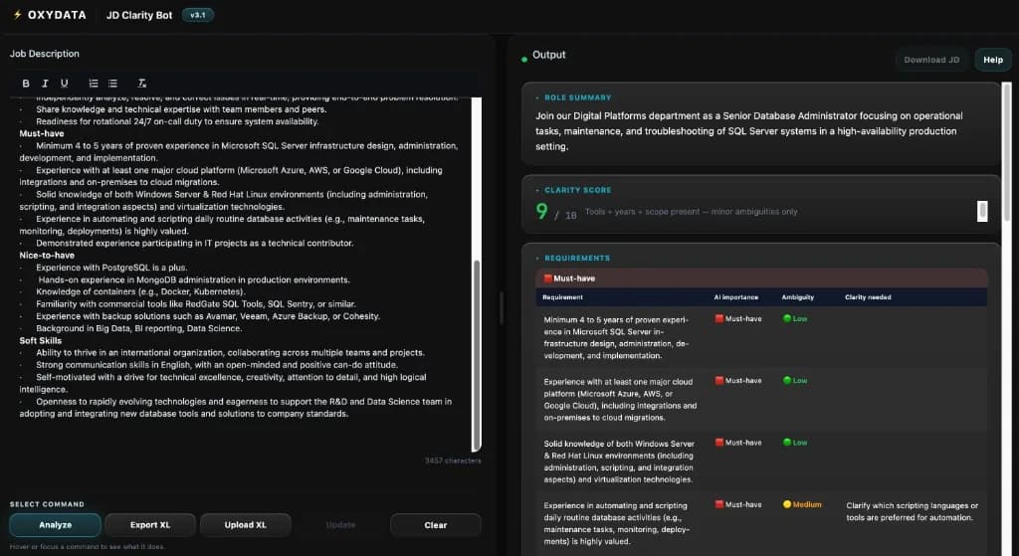Click the AI importance column header

735,297
